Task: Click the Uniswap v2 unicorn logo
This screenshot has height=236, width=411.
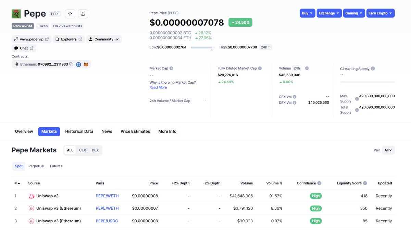Action: [x=32, y=196]
